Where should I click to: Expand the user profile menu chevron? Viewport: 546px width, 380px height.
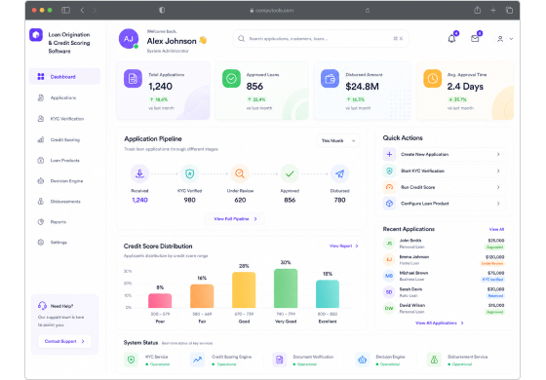tap(511, 39)
